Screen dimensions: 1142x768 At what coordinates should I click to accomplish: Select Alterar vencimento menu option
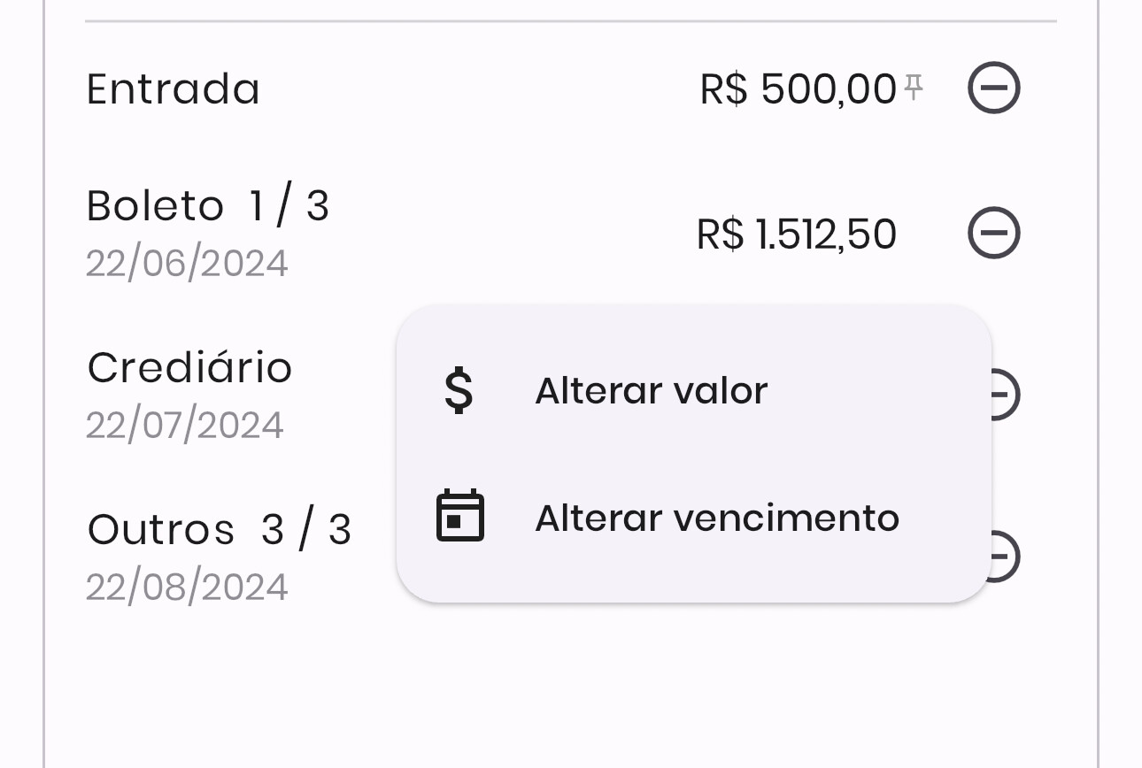pos(716,518)
